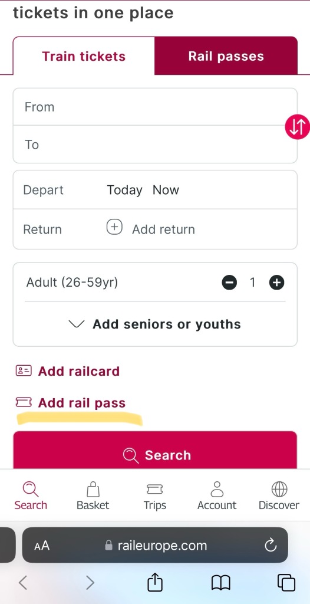Viewport: 310px width, 604px height.
Task: Switch to the Rail passes tab
Action: pos(226,56)
